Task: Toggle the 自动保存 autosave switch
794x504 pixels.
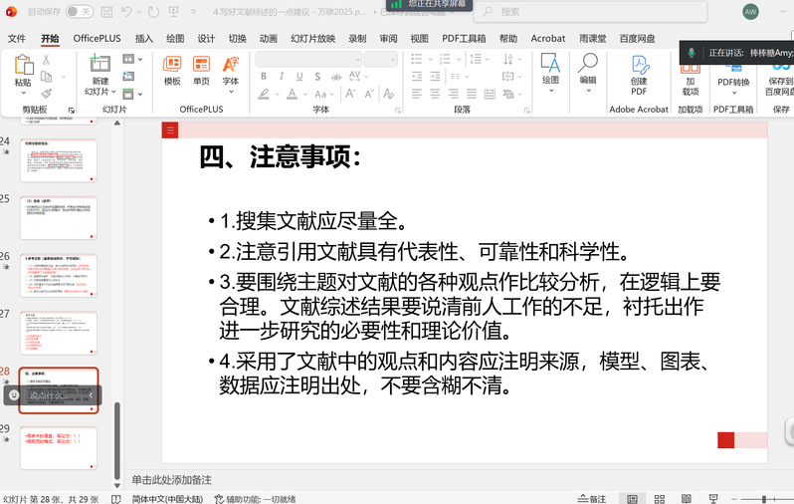Action: click(80, 12)
